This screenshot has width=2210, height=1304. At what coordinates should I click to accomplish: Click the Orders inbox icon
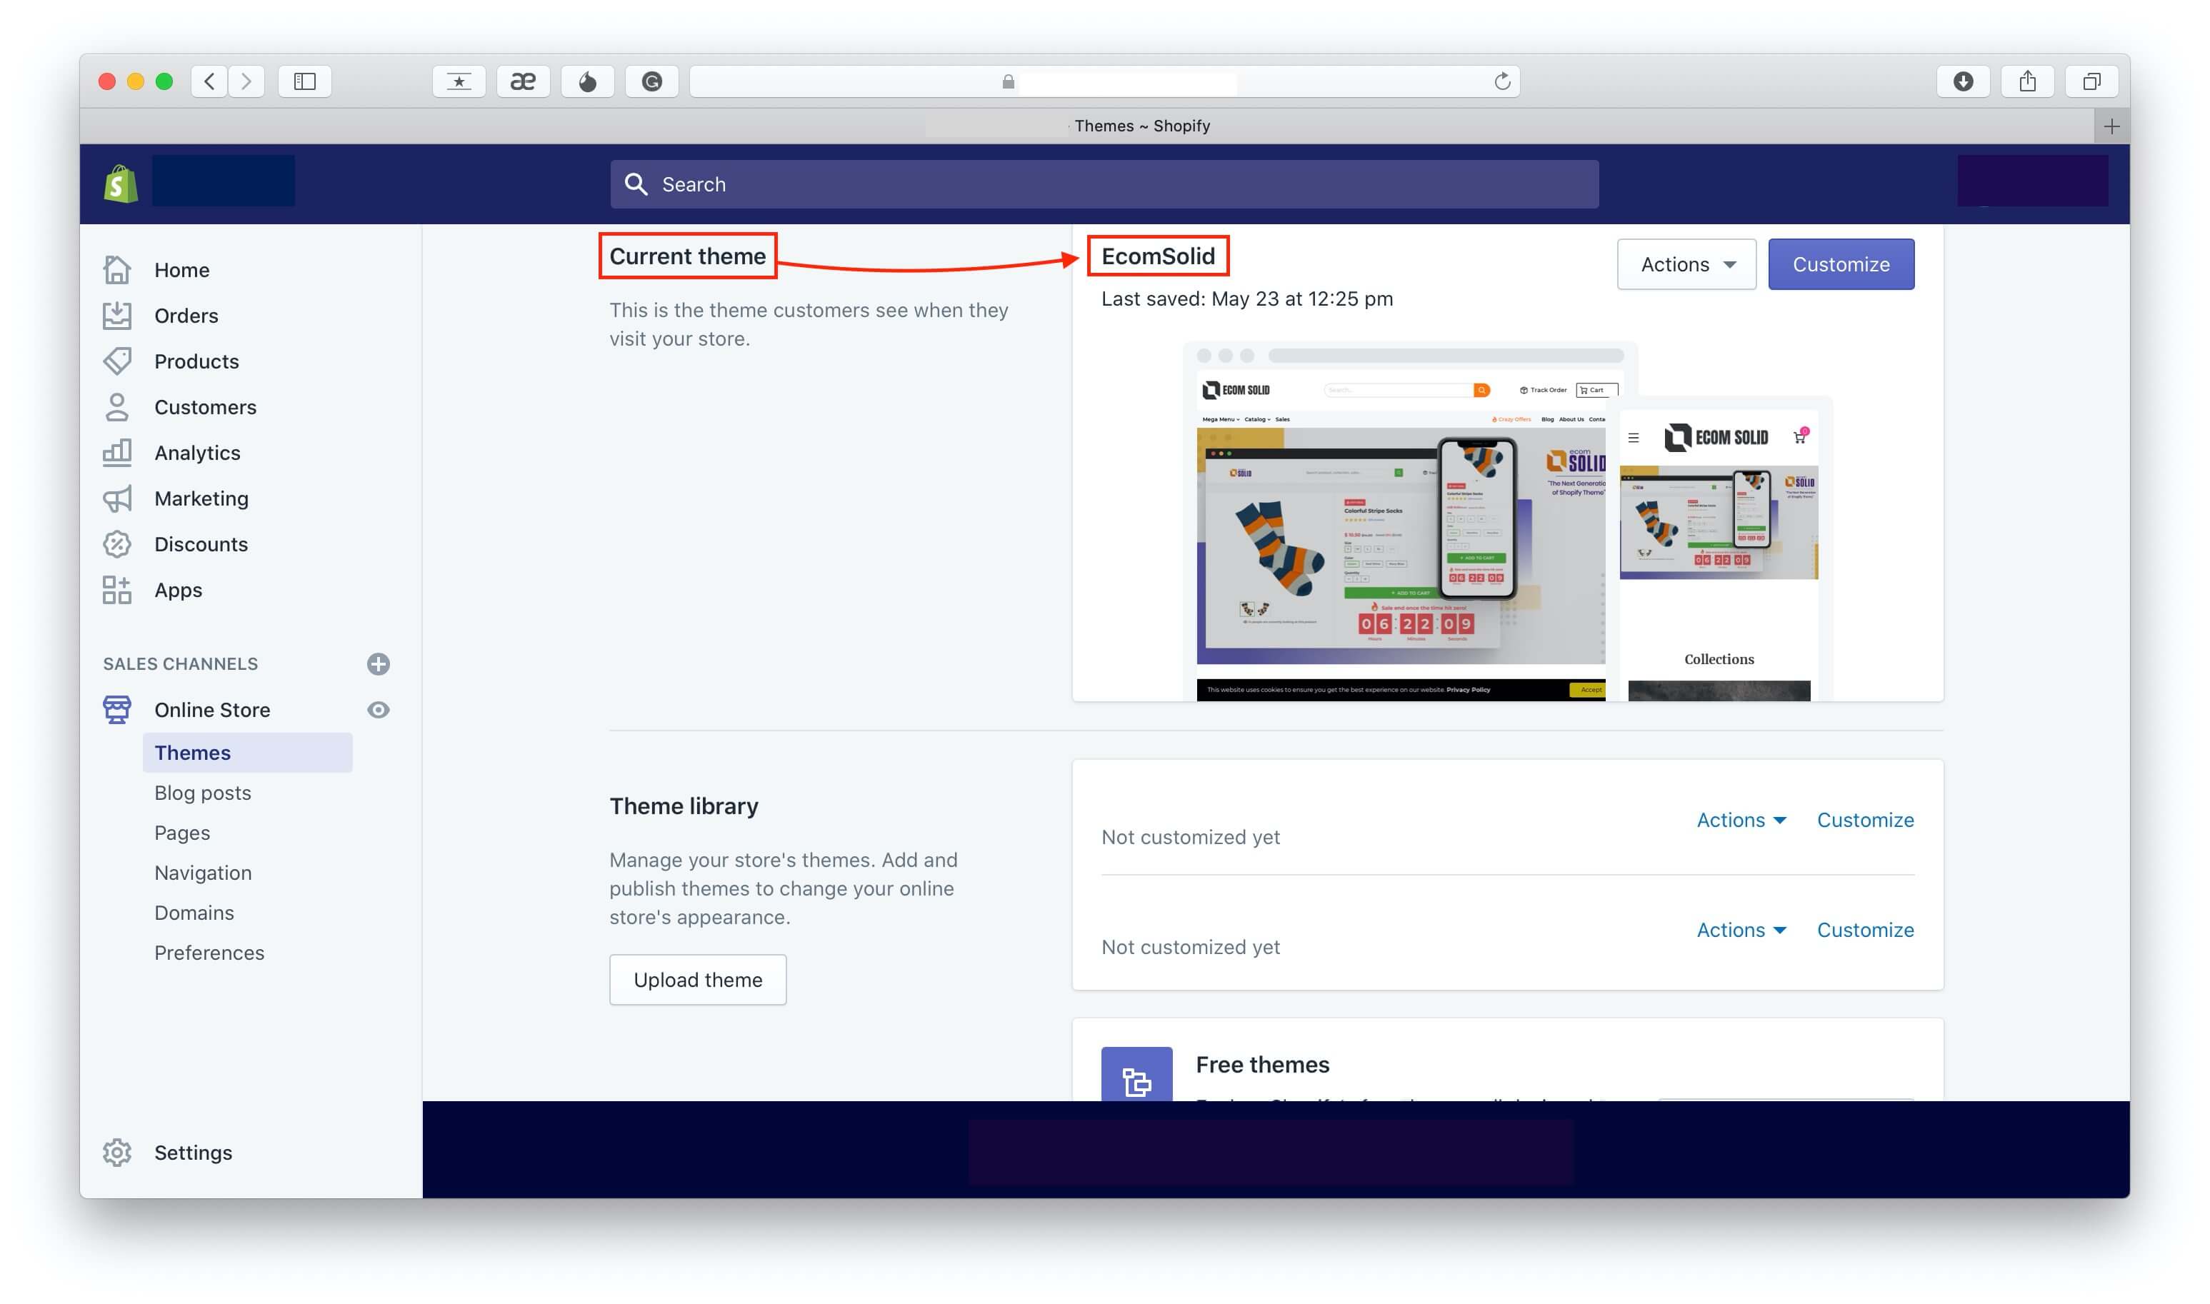tap(117, 316)
